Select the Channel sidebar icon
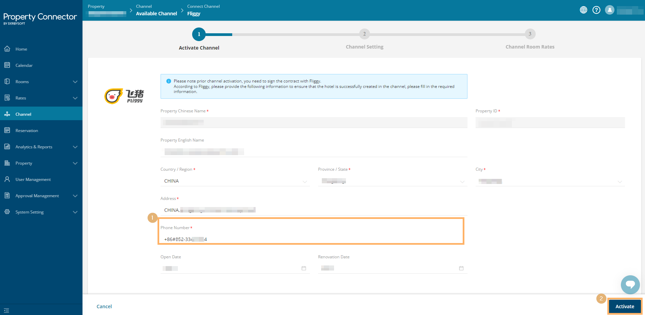Screen dimensions: 645x315 click(7, 114)
